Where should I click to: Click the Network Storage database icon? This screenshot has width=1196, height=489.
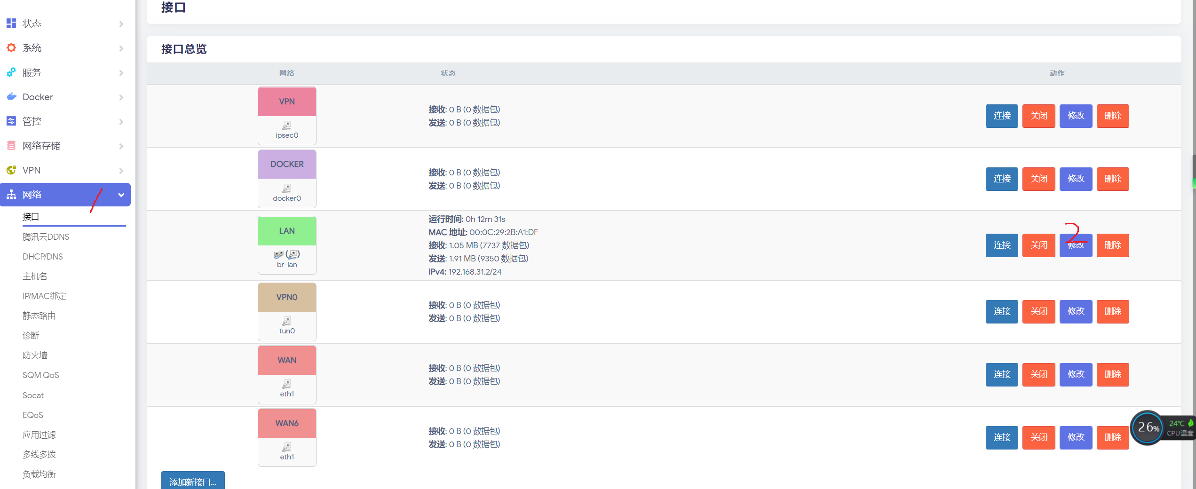11,146
